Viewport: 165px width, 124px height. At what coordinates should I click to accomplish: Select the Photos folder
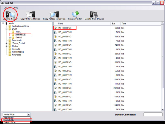[15, 46]
